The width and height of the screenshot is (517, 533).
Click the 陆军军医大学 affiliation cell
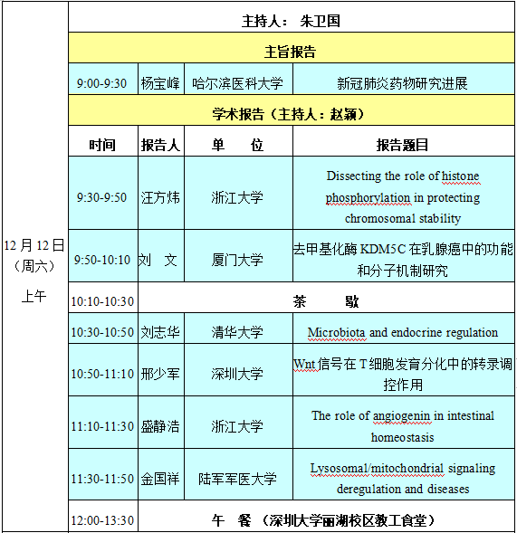[x=238, y=474]
